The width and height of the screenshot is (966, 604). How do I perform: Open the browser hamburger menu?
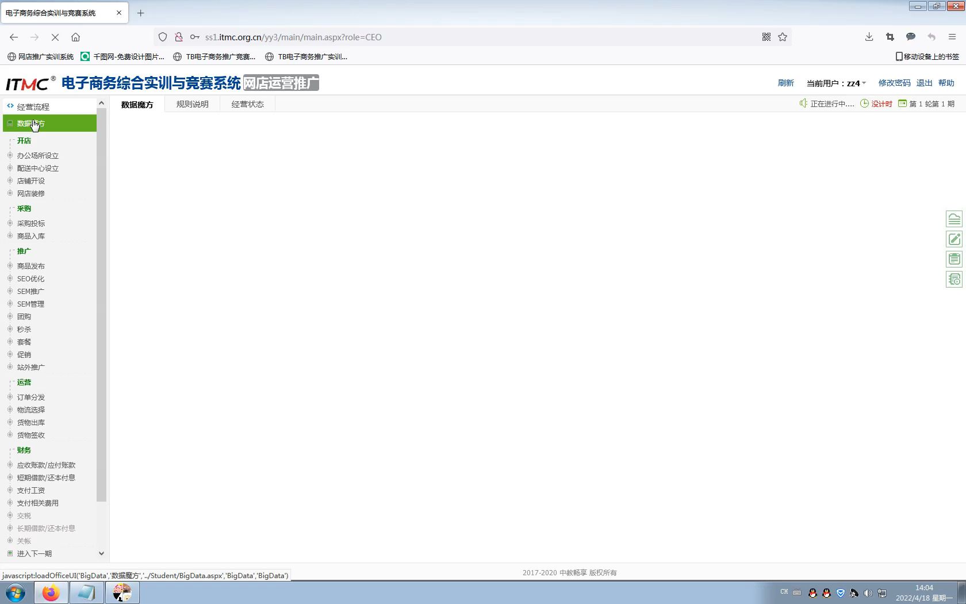tap(952, 37)
